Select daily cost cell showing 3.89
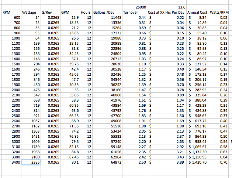The height and width of the screenshot is (178, 232). 167,162
